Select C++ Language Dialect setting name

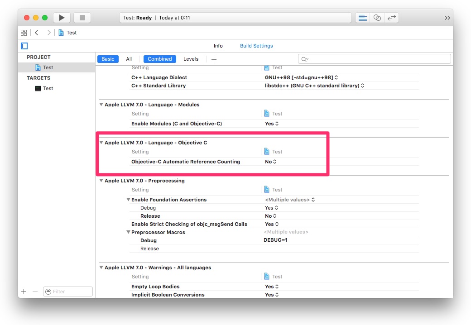[x=159, y=77]
